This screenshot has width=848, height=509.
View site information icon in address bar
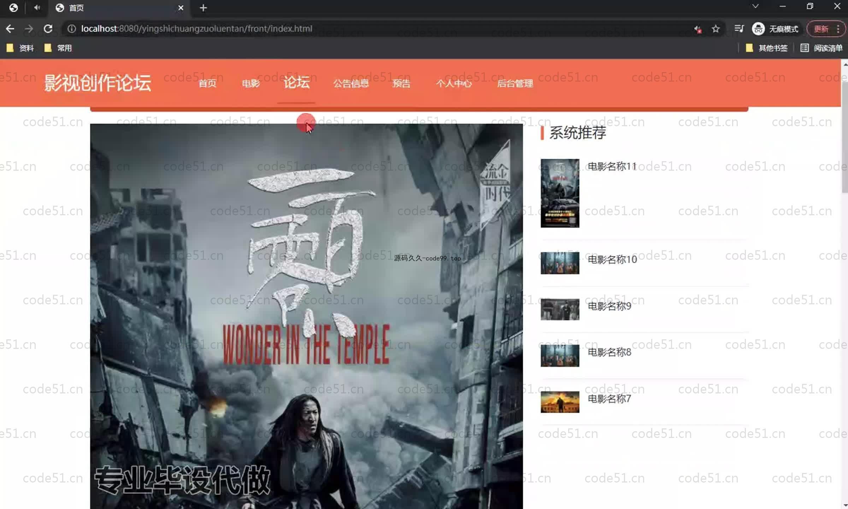point(71,29)
